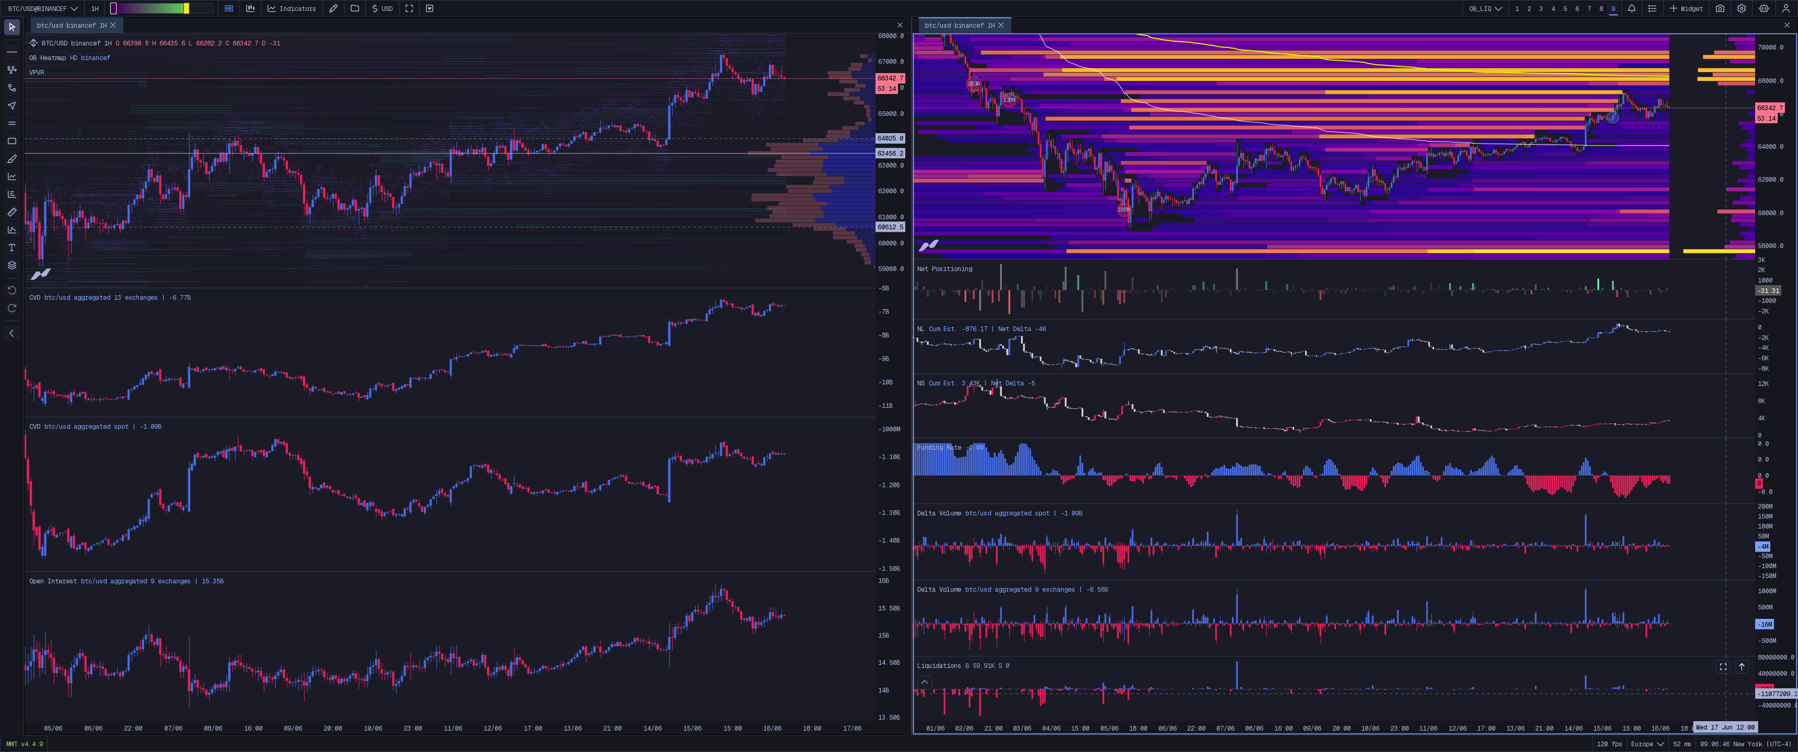The height and width of the screenshot is (752, 1798).
Task: Open the alerts bell icon
Action: click(1632, 8)
